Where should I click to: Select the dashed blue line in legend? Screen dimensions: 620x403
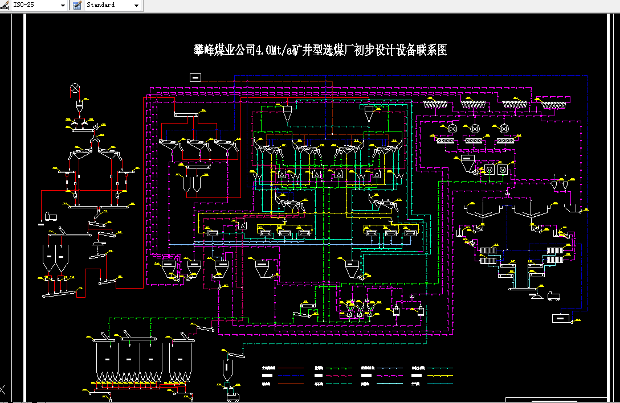[291, 375]
